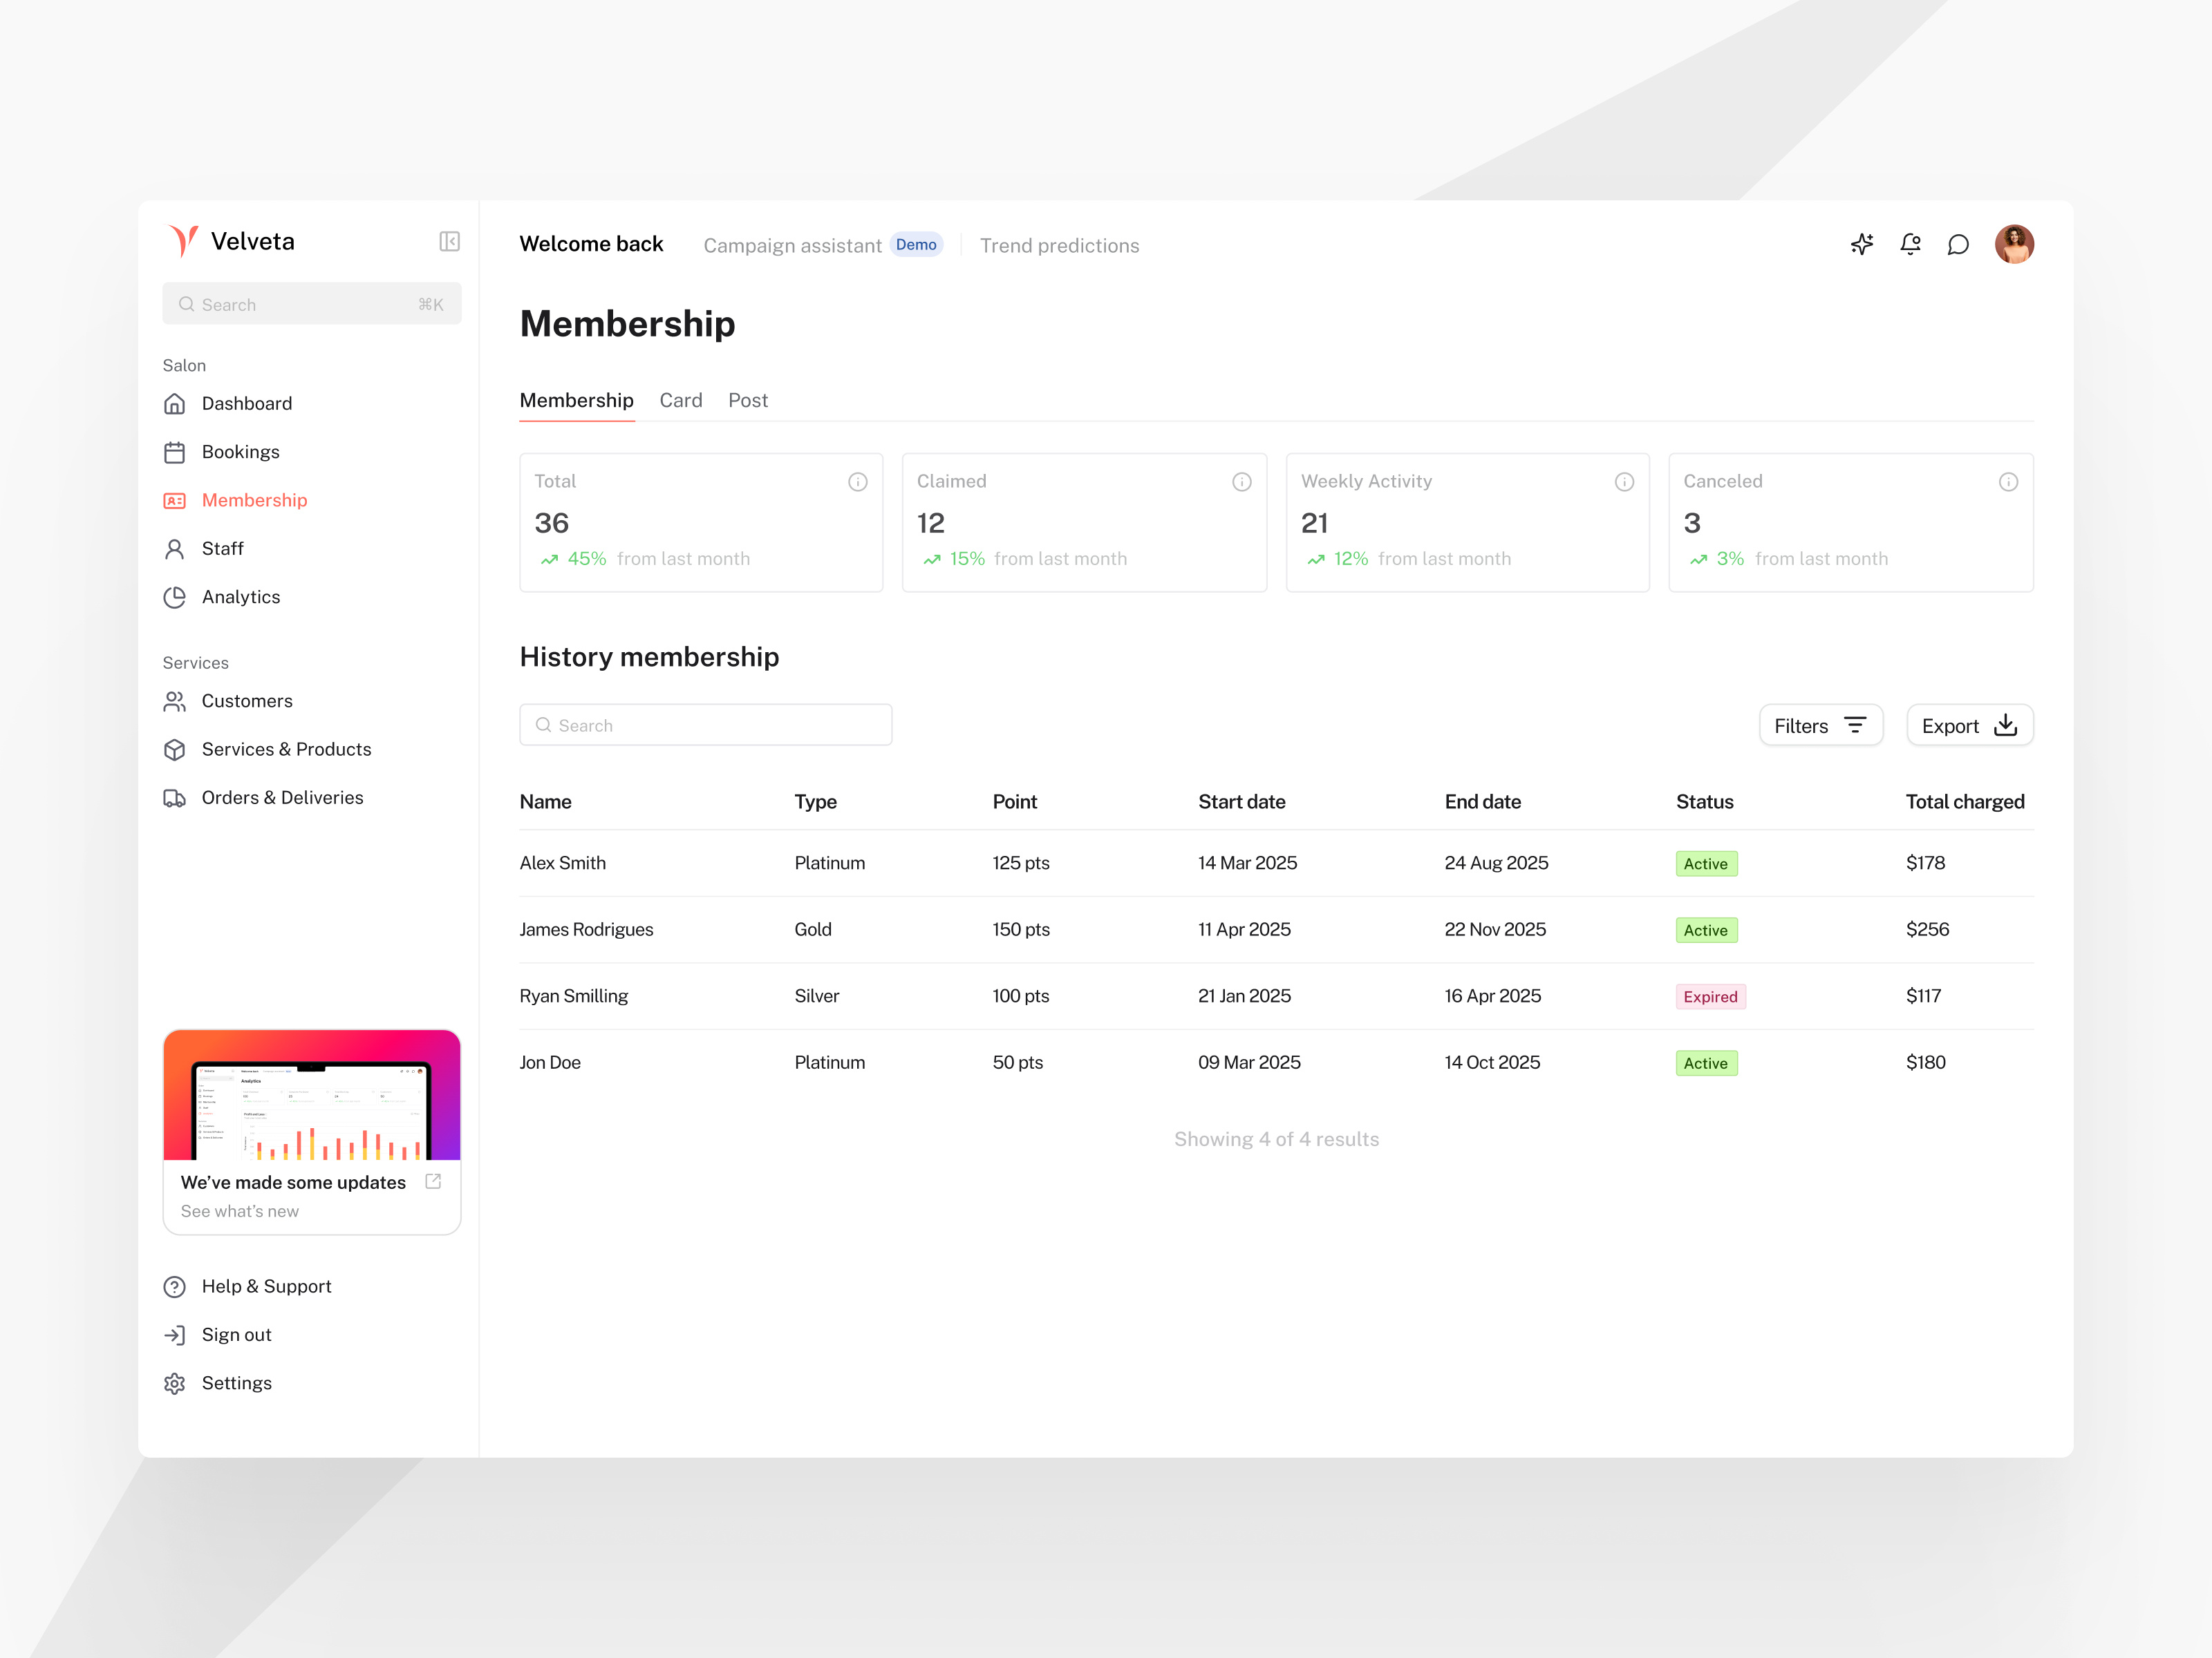Select the James Rodrigues row name
Viewport: 2212px width, 1658px height.
click(x=587, y=929)
